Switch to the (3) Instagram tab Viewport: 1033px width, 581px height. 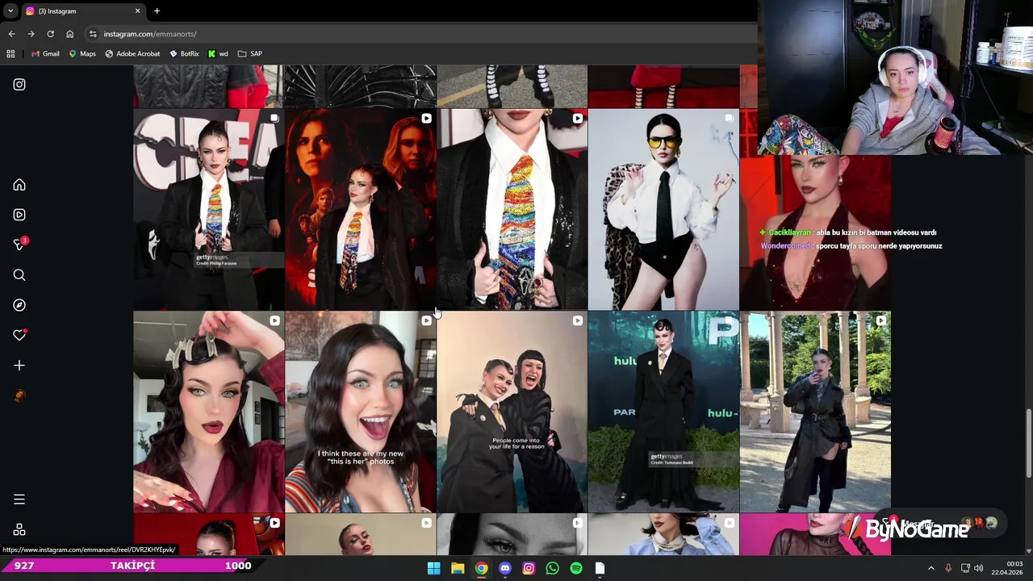pos(82,11)
